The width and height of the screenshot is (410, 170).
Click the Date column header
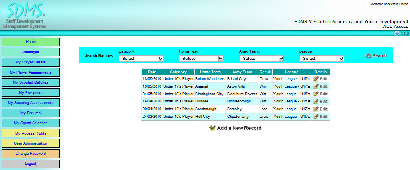pos(152,72)
